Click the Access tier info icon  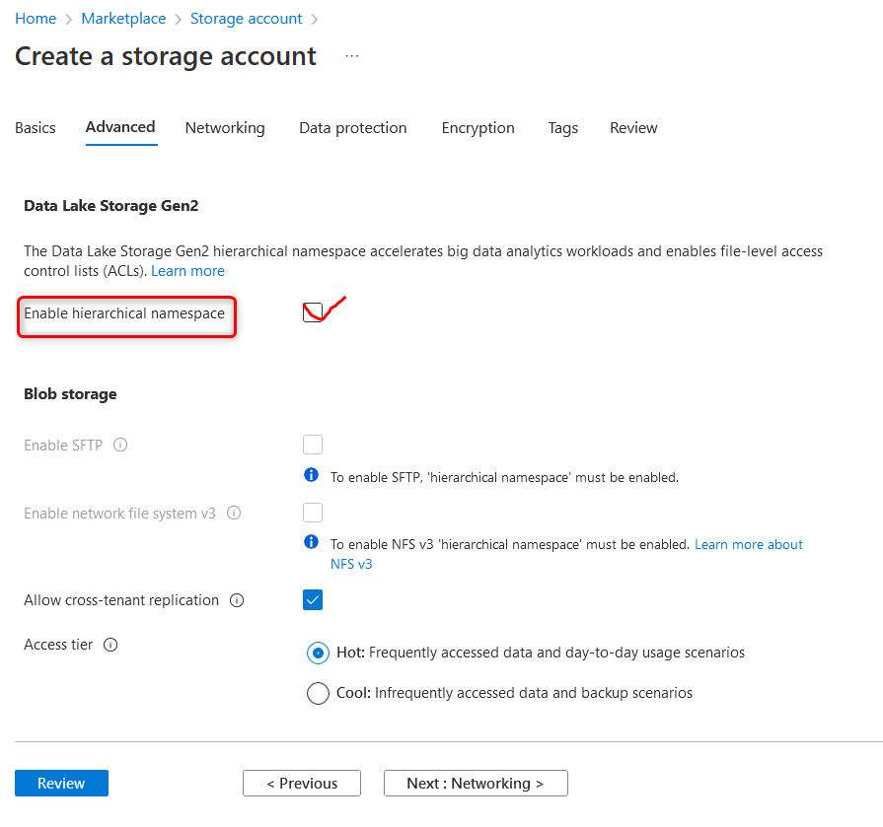[110, 645]
